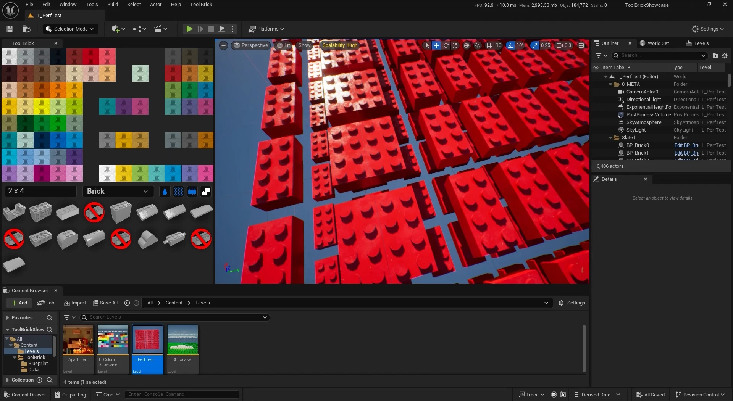Select the arrow Select Objects tool in viewport
733x401 pixels.
click(427, 45)
